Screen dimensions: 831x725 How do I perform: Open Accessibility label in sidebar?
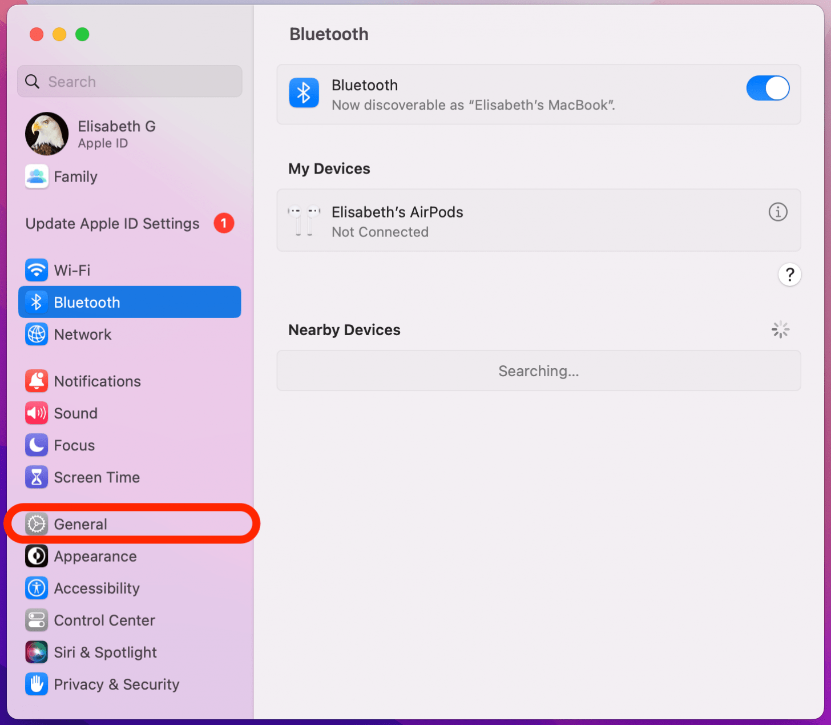[x=96, y=588]
